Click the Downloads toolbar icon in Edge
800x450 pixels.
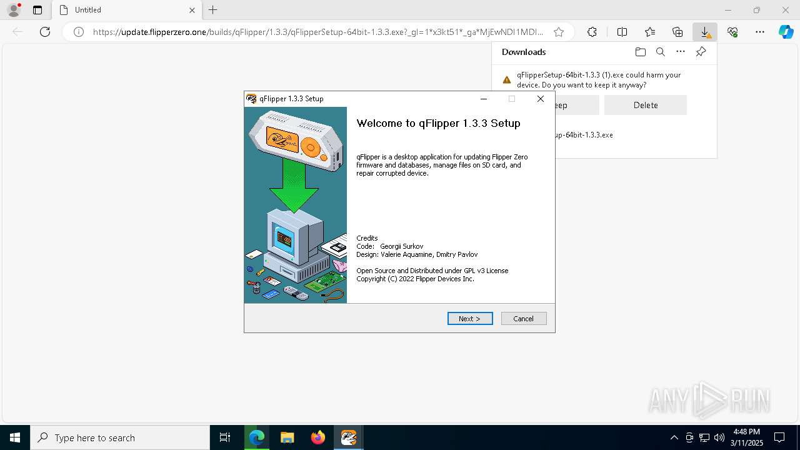[x=705, y=32]
